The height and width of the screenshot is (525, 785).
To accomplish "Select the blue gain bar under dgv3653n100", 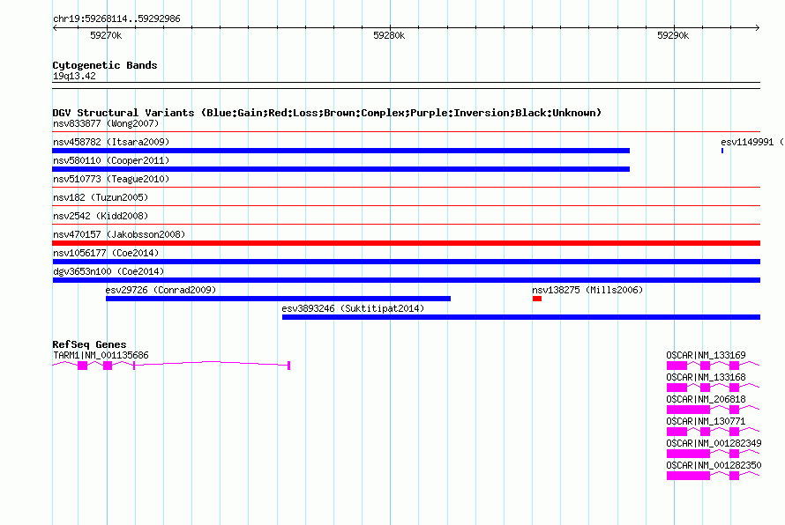I will [x=407, y=280].
